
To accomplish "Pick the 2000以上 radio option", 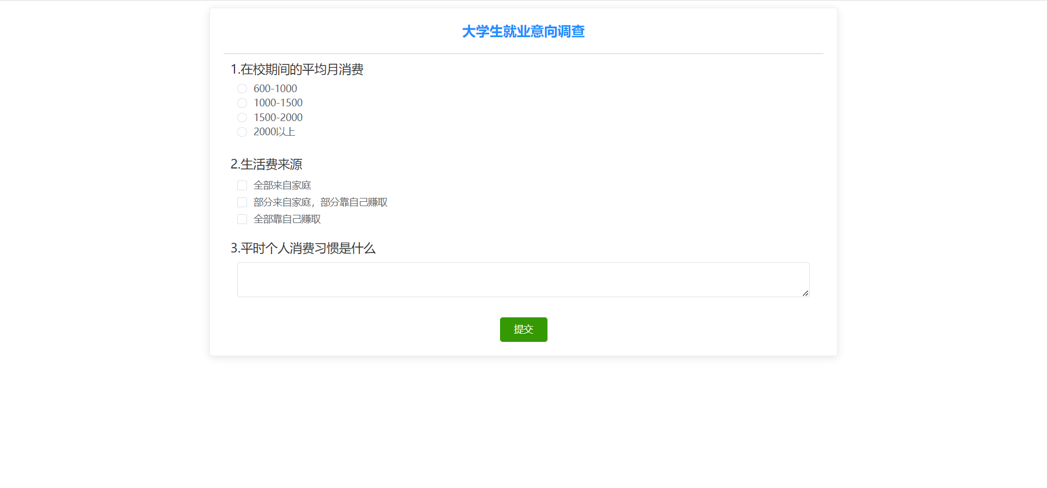I will pos(242,132).
